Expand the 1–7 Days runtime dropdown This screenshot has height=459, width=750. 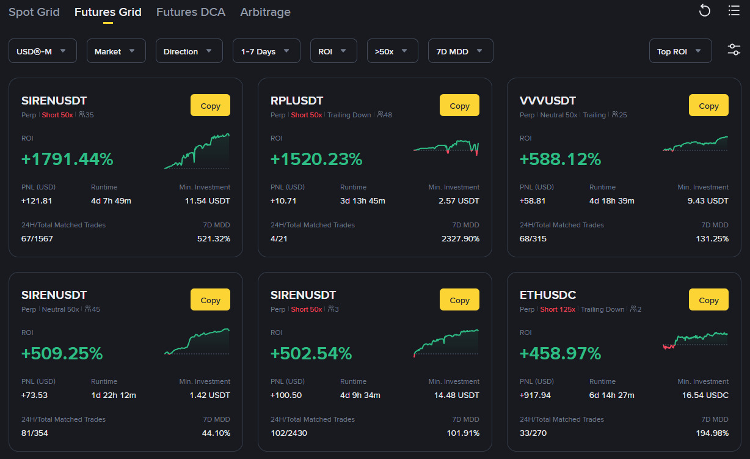pyautogui.click(x=266, y=50)
